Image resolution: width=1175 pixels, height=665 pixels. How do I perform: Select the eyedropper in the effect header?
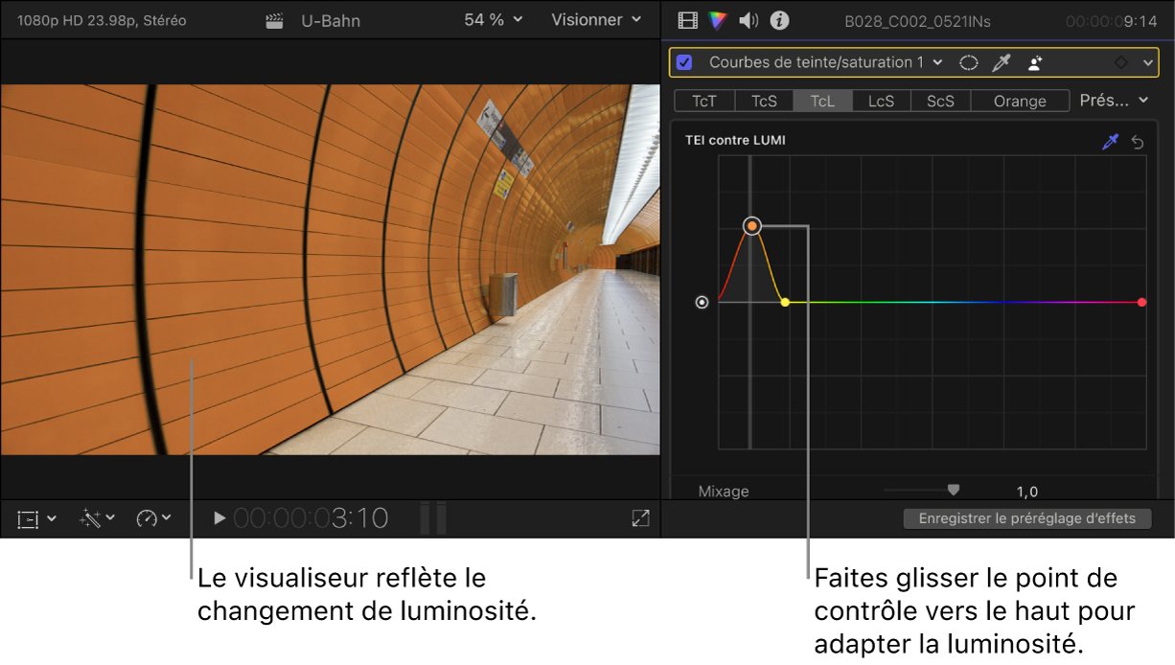1001,62
